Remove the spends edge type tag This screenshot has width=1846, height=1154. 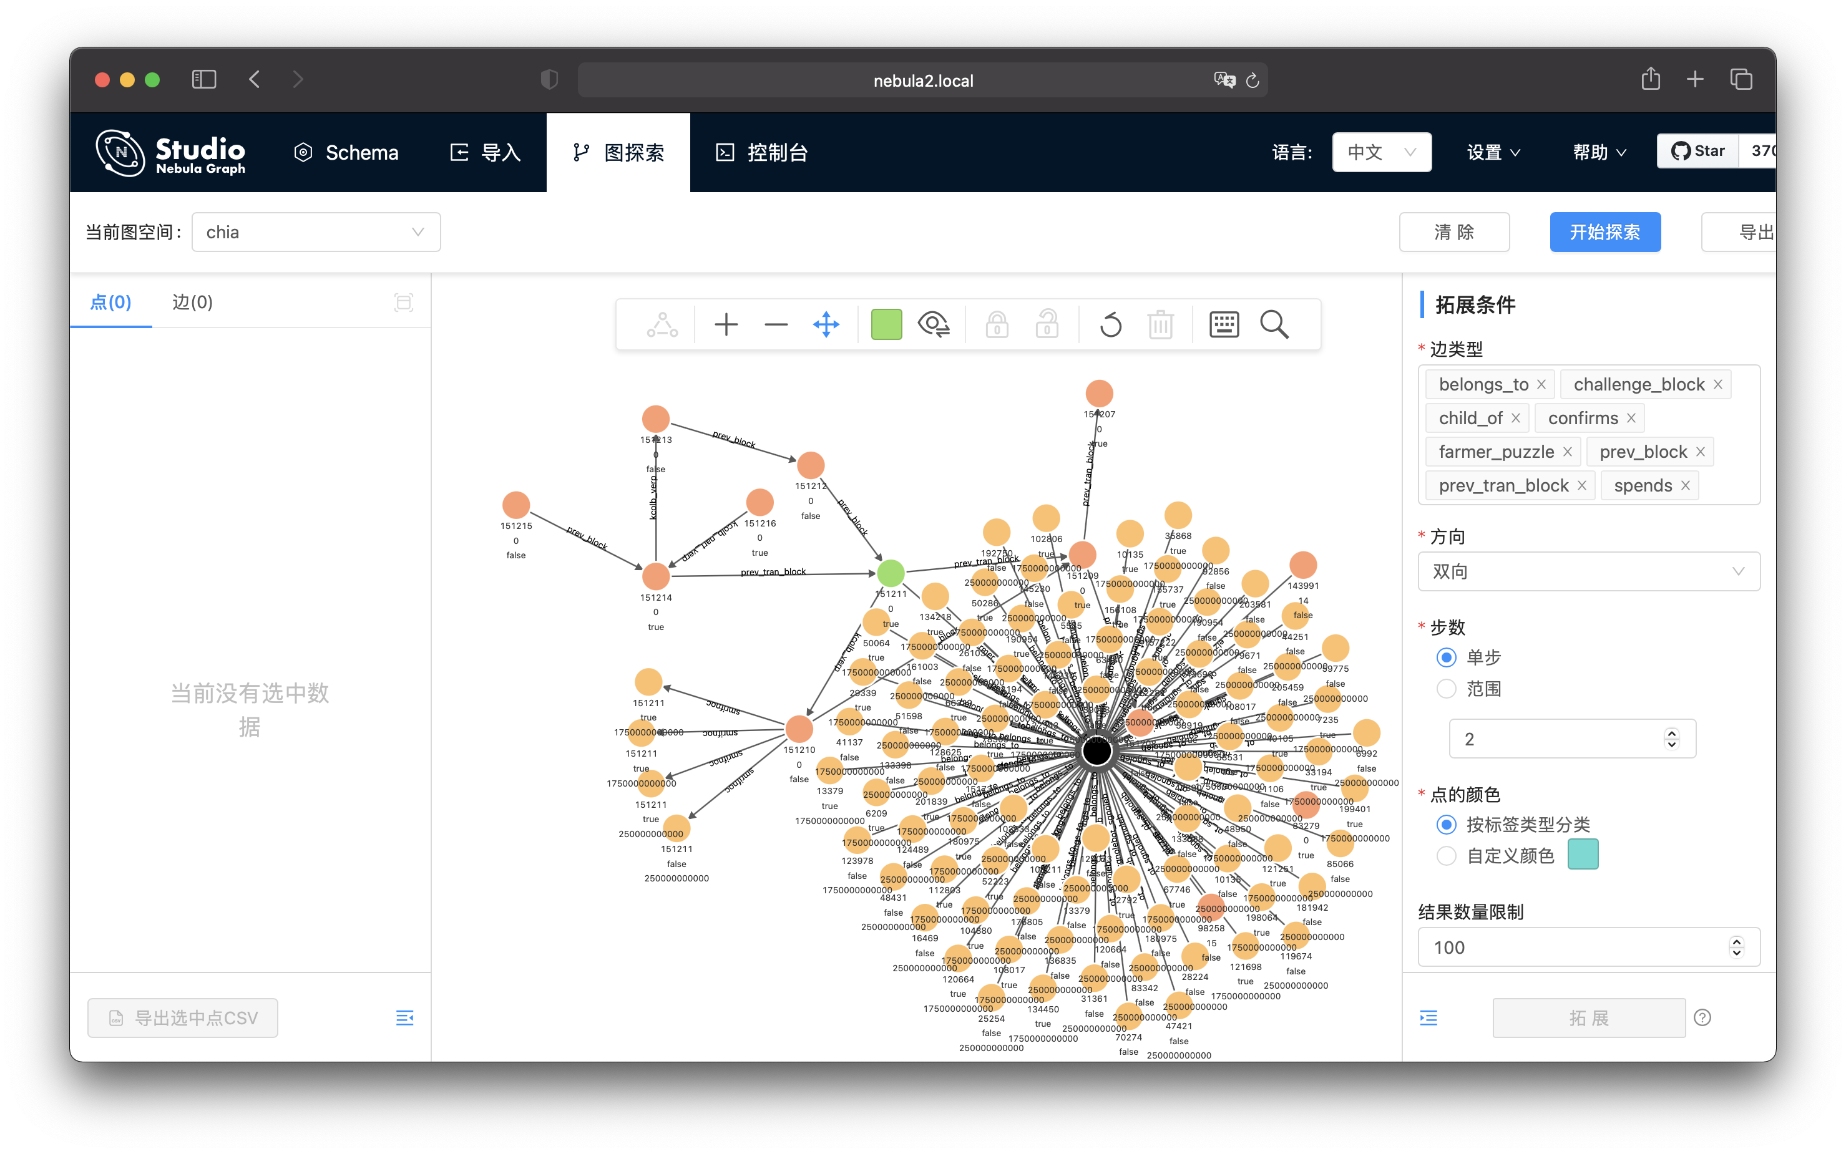tap(1685, 485)
